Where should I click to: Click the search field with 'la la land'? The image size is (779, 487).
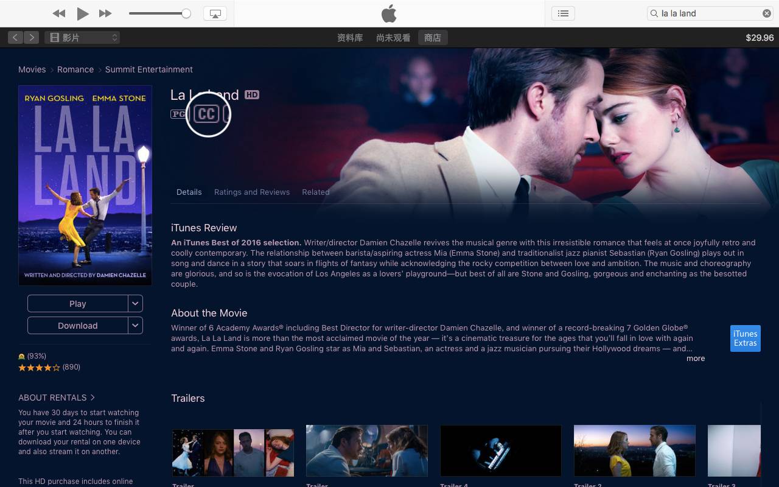(710, 13)
